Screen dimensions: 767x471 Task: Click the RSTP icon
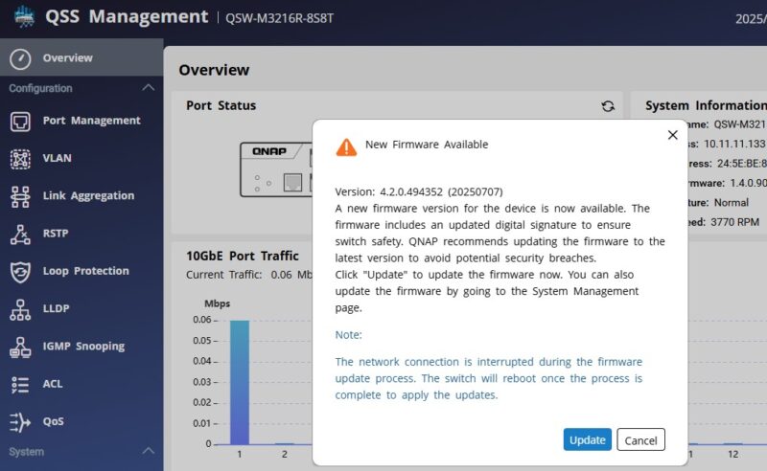coord(20,234)
